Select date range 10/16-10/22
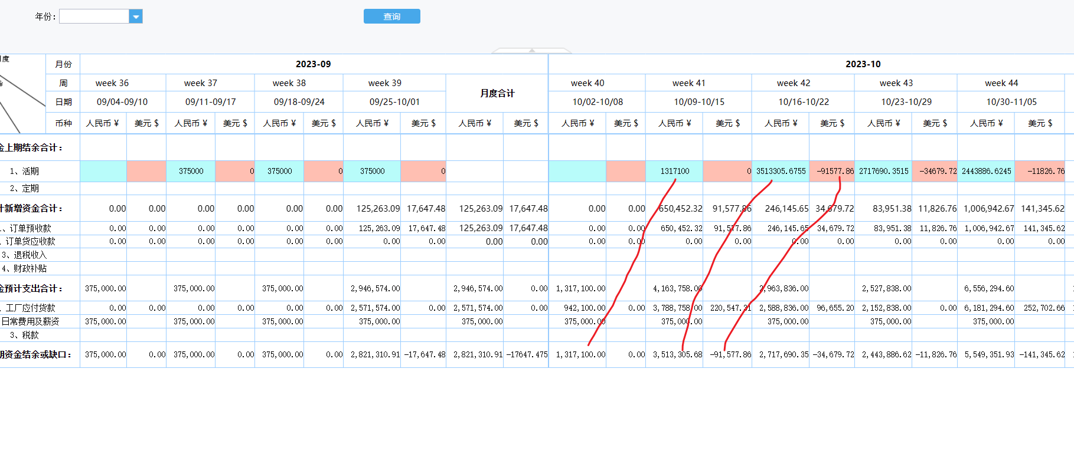This screenshot has height=454, width=1074. 804,102
